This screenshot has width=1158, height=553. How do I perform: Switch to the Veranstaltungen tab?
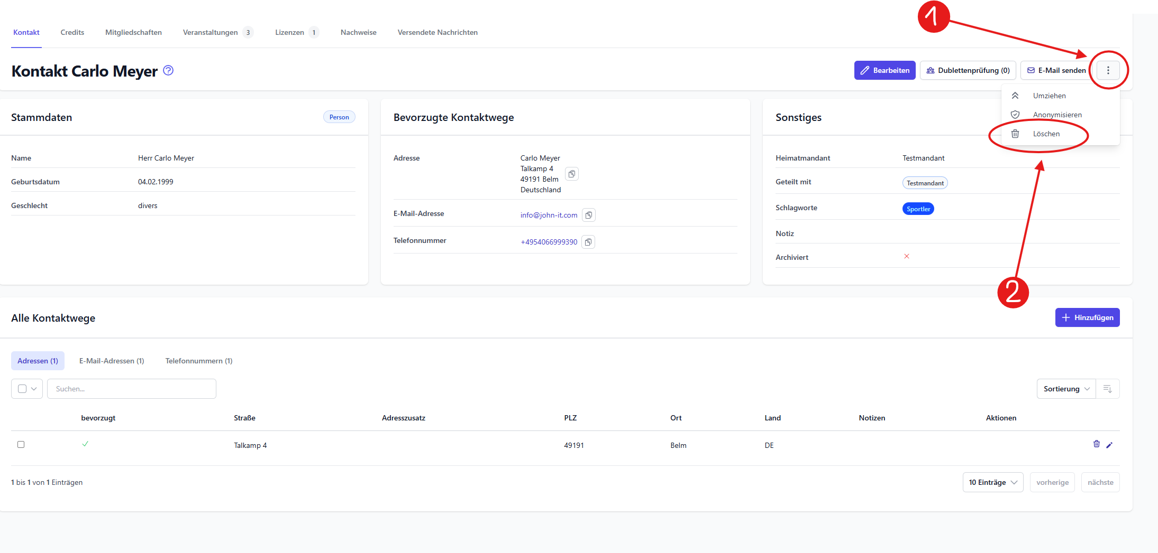[211, 32]
